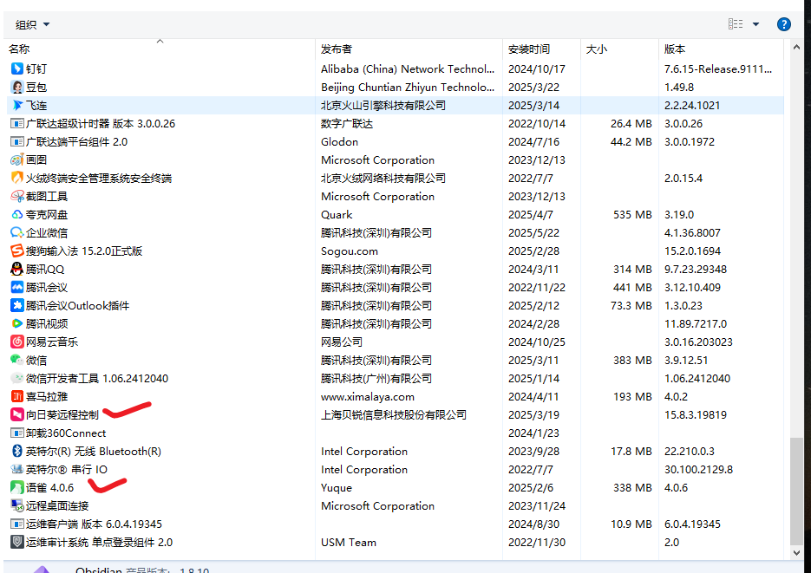This screenshot has height=573, width=811.
Task: Expand the view options dropdown arrow
Action: pyautogui.click(x=755, y=24)
